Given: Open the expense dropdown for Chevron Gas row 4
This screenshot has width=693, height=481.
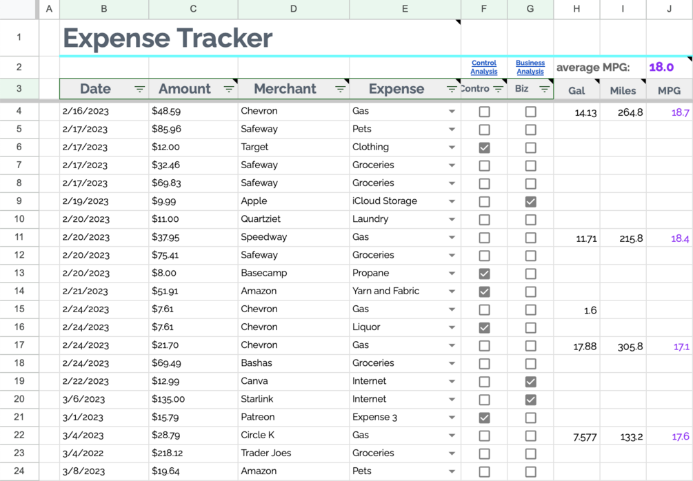Looking at the screenshot, I should click(x=452, y=112).
